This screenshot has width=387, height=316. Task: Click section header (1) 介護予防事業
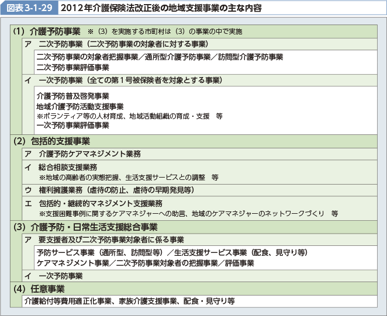point(47,30)
